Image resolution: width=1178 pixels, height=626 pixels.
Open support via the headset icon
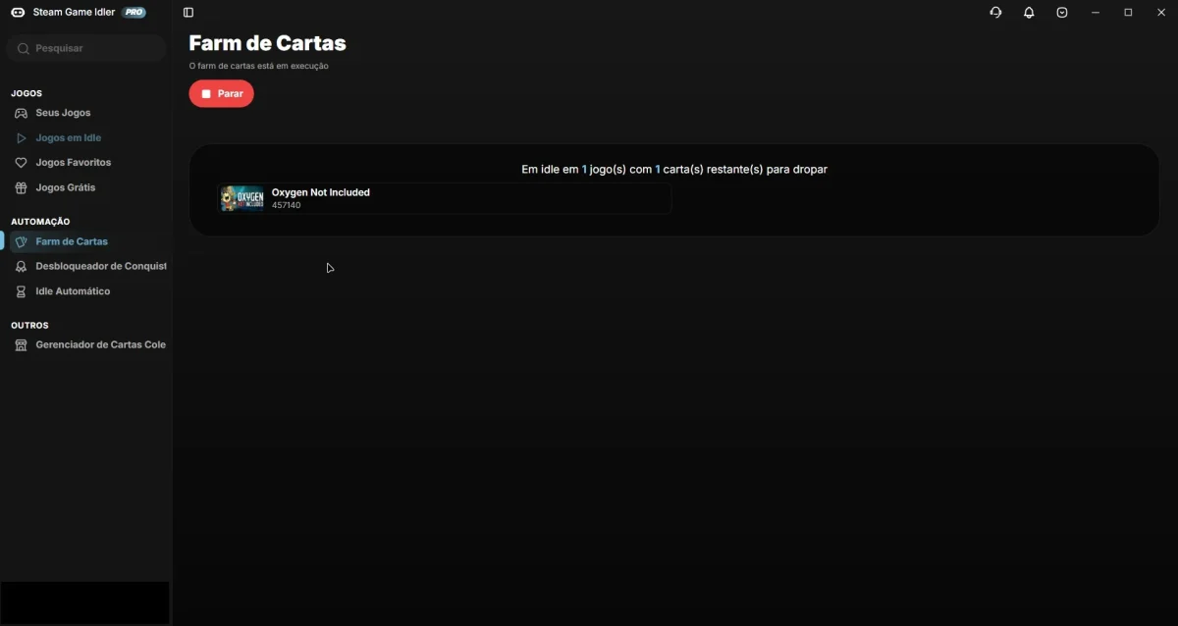coord(995,13)
